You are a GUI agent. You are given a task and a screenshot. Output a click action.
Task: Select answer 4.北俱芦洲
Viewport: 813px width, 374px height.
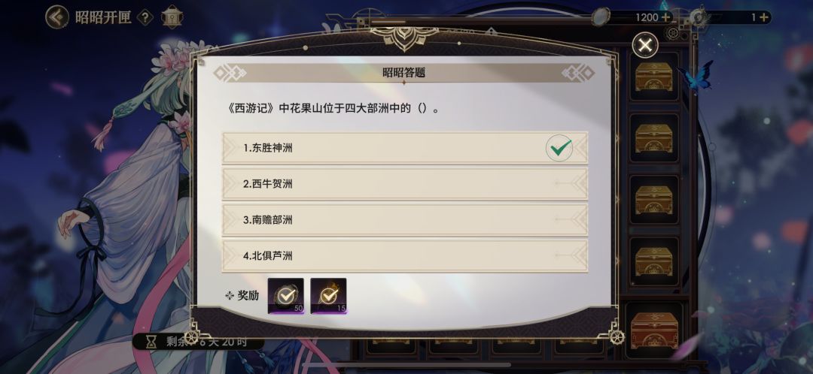[x=405, y=255]
